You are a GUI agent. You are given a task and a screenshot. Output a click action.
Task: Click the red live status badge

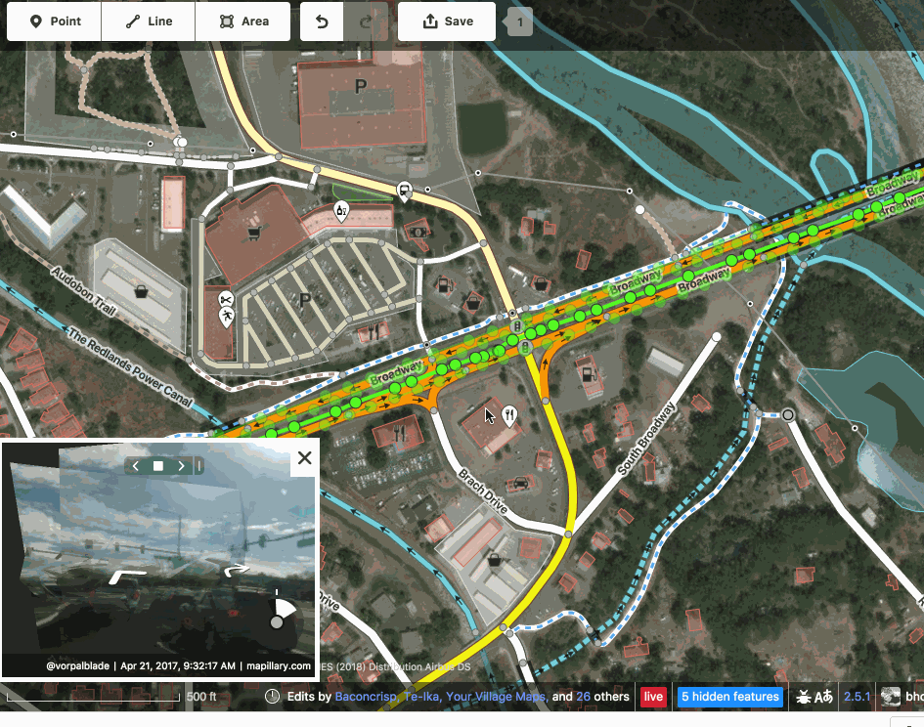point(653,697)
